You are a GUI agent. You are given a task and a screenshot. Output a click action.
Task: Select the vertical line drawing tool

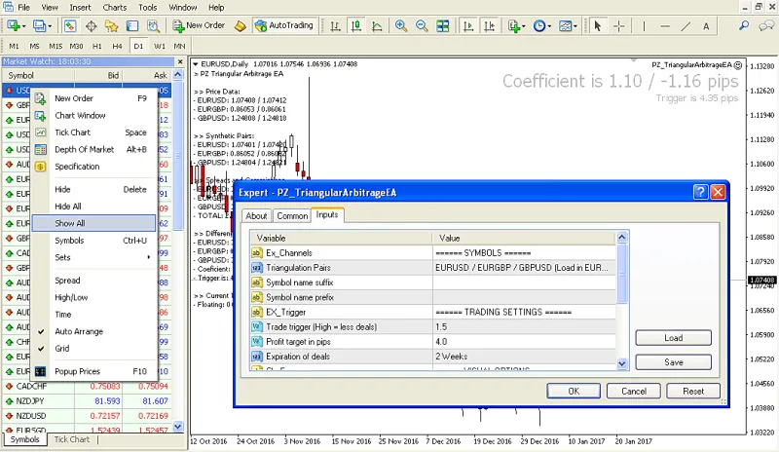644,26
